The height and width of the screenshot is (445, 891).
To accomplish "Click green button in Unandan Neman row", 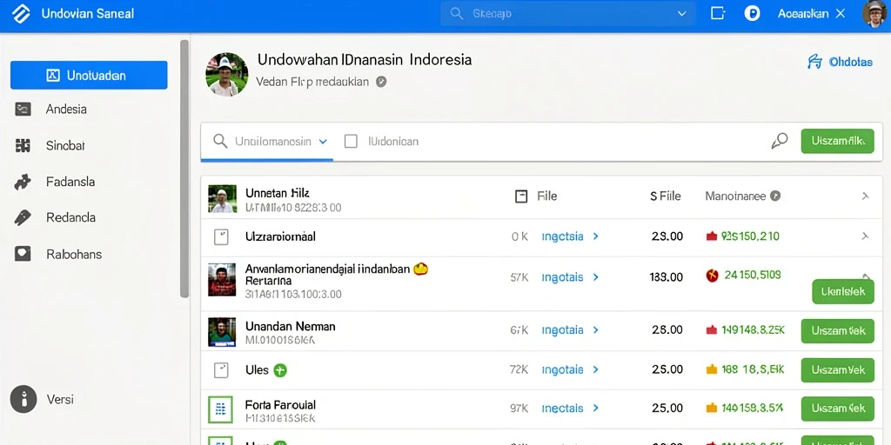I will click(x=838, y=331).
